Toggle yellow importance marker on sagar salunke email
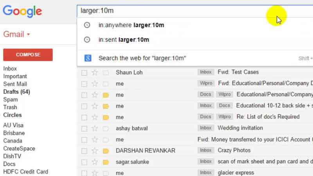The image size is (313, 176). click(x=106, y=162)
